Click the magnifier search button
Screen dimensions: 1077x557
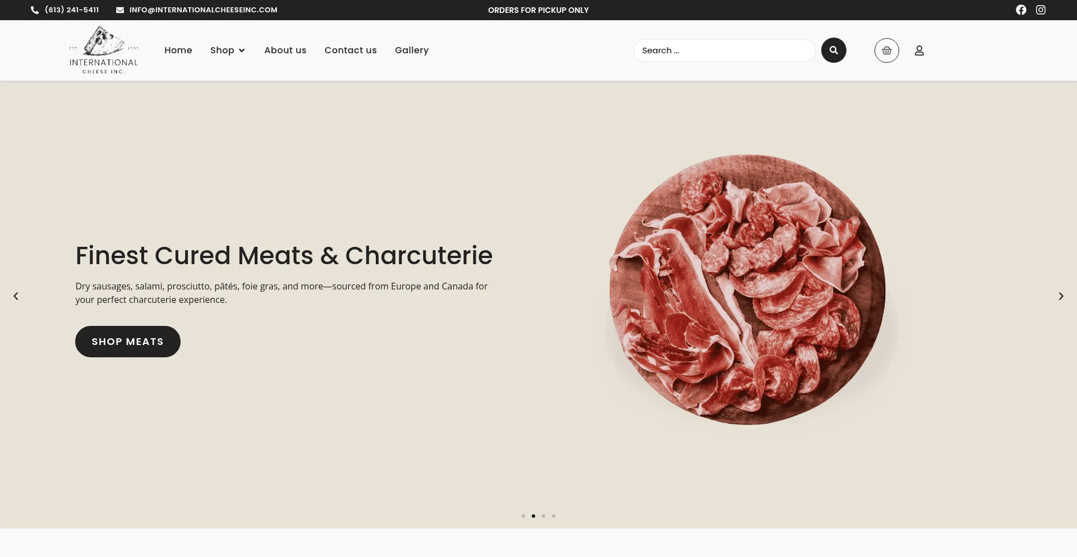[834, 50]
